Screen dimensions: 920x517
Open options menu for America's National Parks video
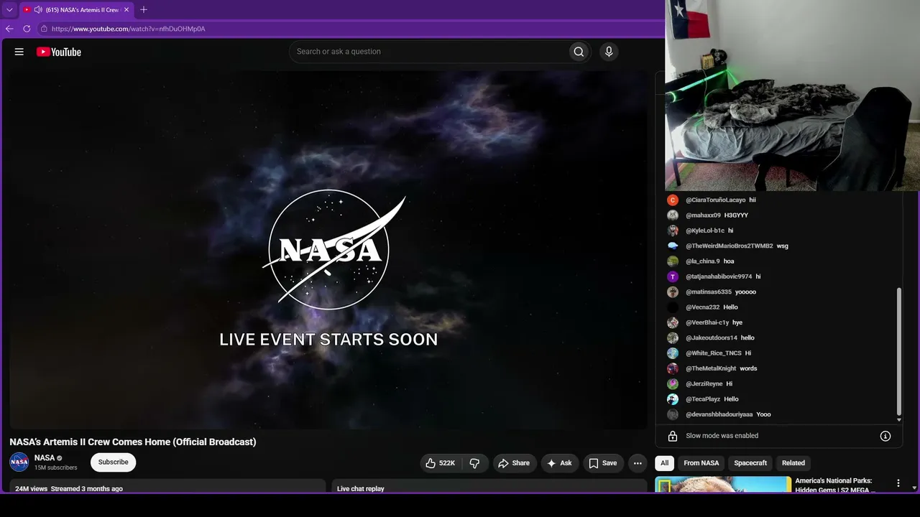click(898, 484)
